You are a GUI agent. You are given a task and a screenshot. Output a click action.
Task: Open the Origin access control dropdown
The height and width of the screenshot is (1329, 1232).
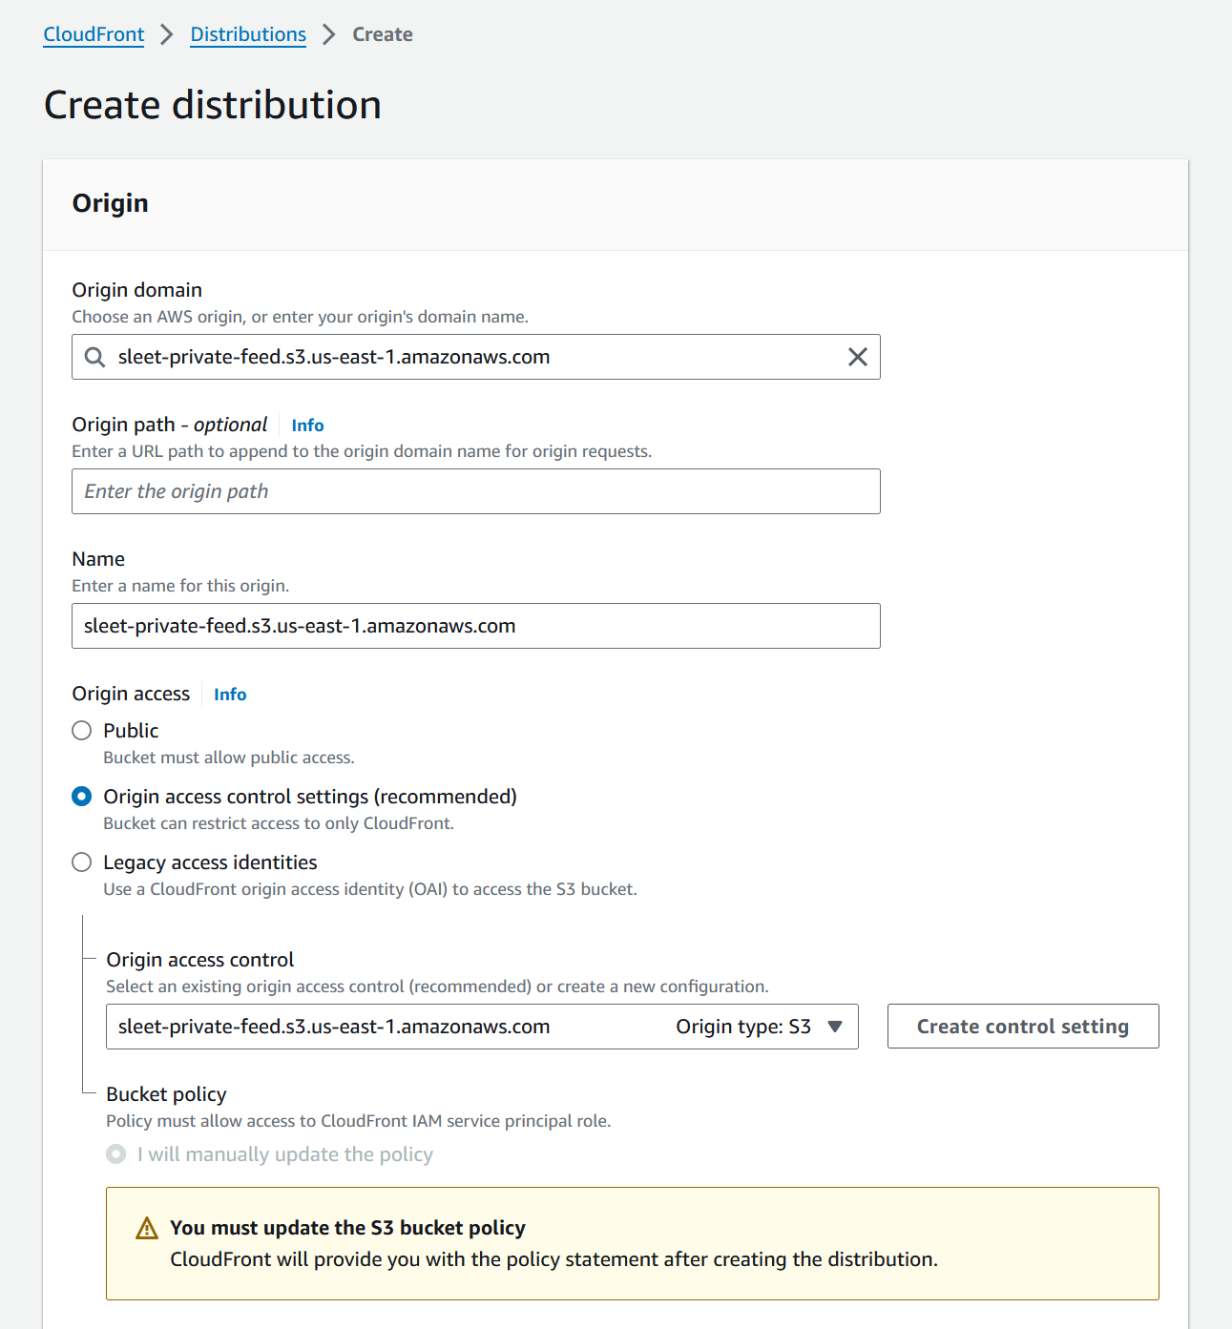coord(482,1027)
